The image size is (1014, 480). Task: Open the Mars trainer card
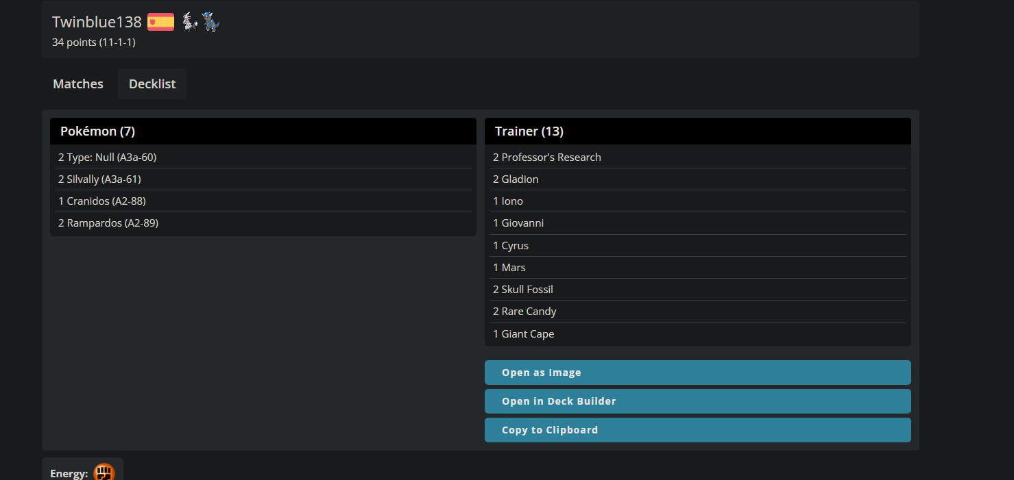pyautogui.click(x=509, y=268)
